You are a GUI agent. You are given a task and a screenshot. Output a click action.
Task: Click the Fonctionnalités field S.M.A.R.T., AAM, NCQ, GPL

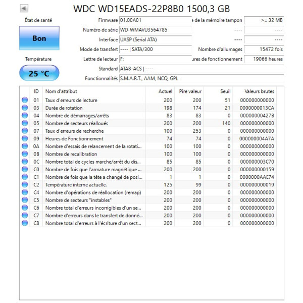201,78
